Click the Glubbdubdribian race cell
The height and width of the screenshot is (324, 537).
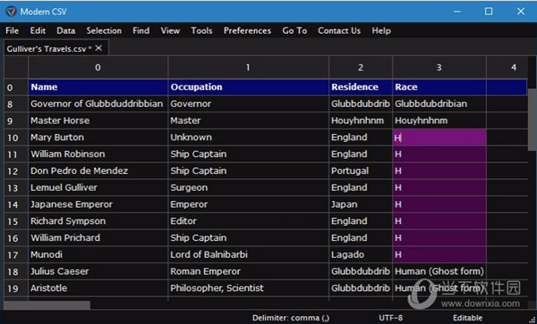tap(439, 104)
